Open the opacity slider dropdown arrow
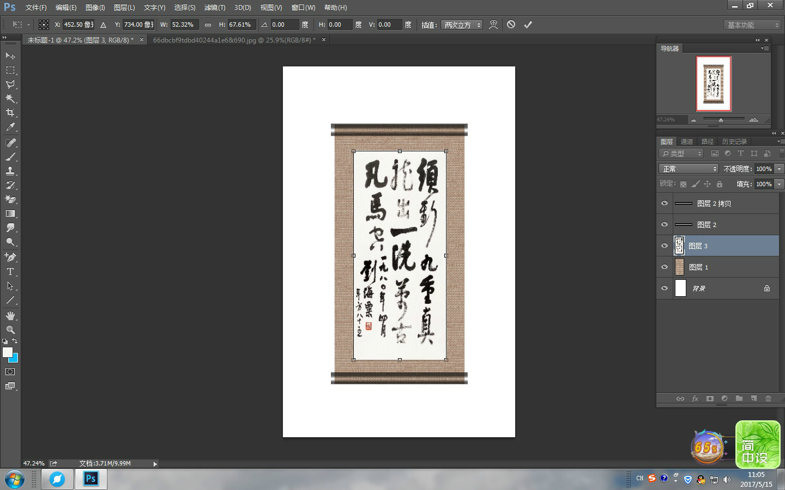Screen dimensions: 785x490 pos(780,169)
